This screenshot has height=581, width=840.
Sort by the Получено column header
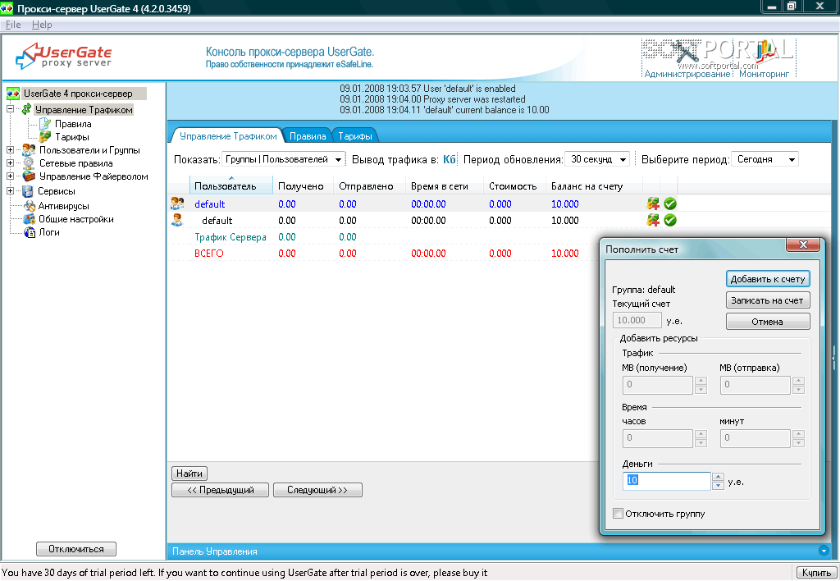(303, 185)
